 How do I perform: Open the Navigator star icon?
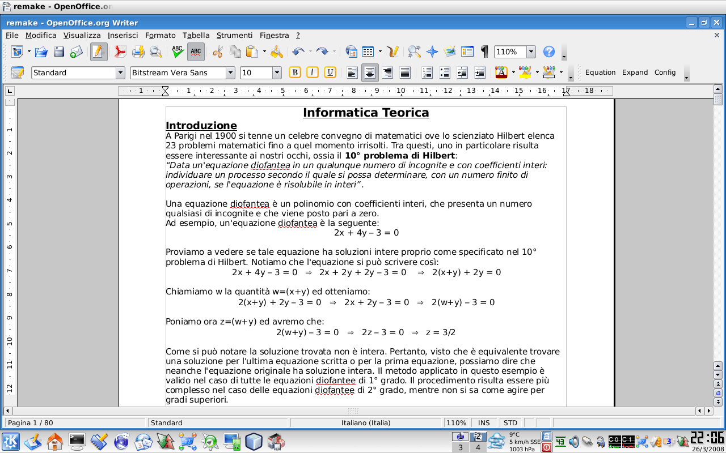(x=432, y=52)
